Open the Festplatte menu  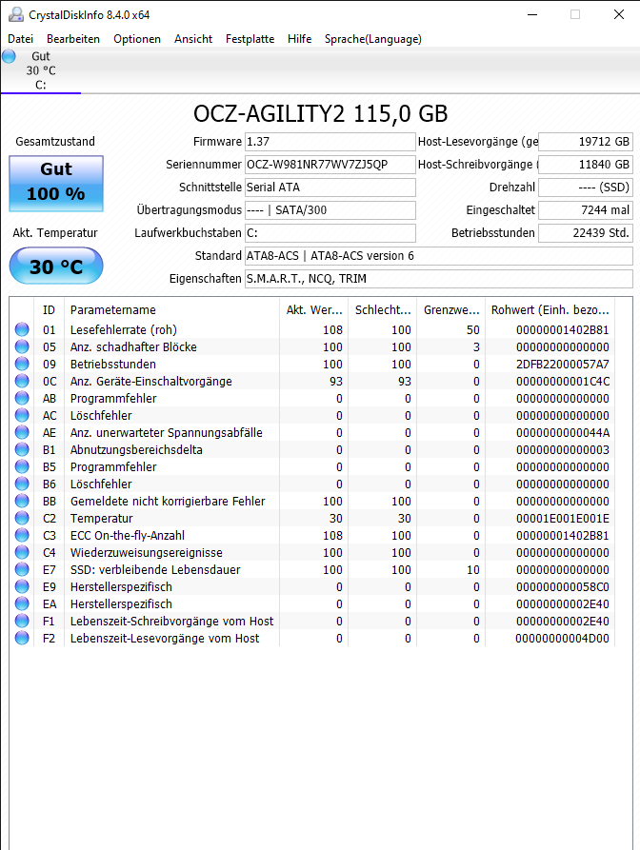tap(250, 39)
